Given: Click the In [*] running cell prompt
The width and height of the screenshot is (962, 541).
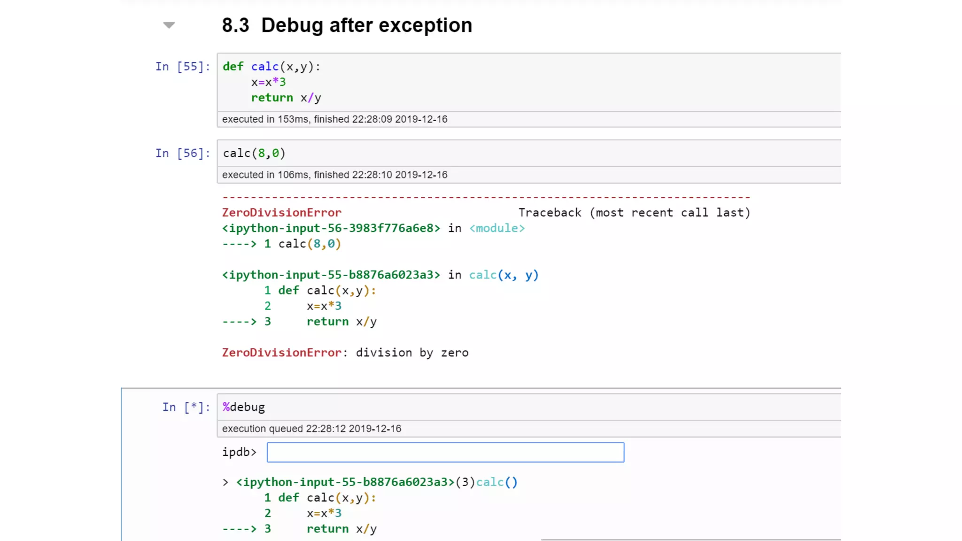Looking at the screenshot, I should (186, 407).
